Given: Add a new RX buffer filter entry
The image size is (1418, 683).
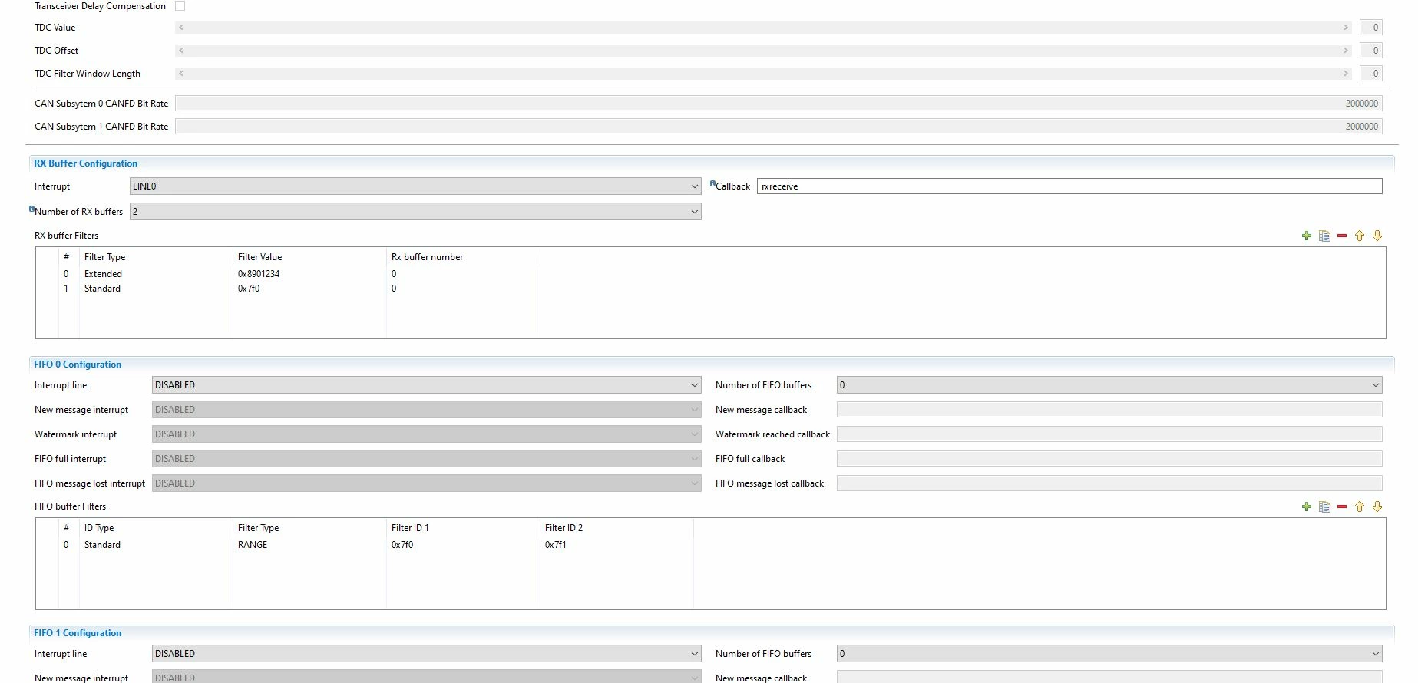Looking at the screenshot, I should click(1307, 236).
